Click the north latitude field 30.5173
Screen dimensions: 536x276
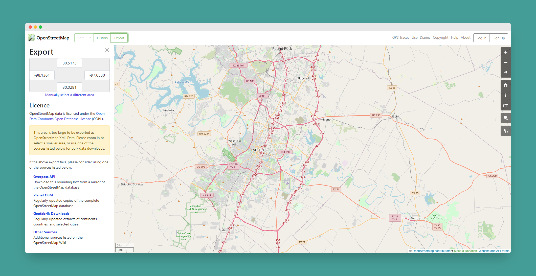(x=70, y=63)
